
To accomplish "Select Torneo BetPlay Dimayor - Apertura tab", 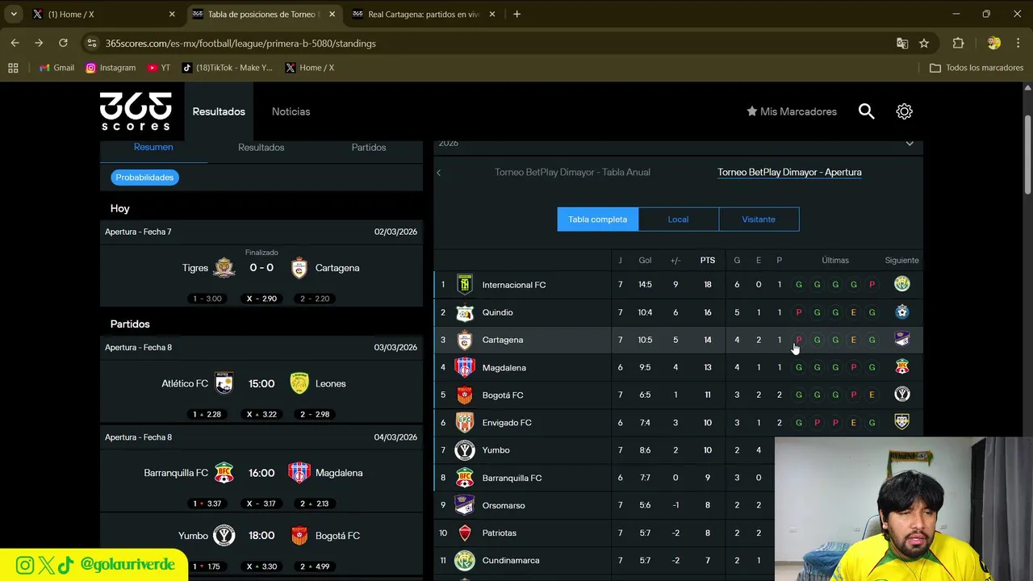I will (789, 172).
